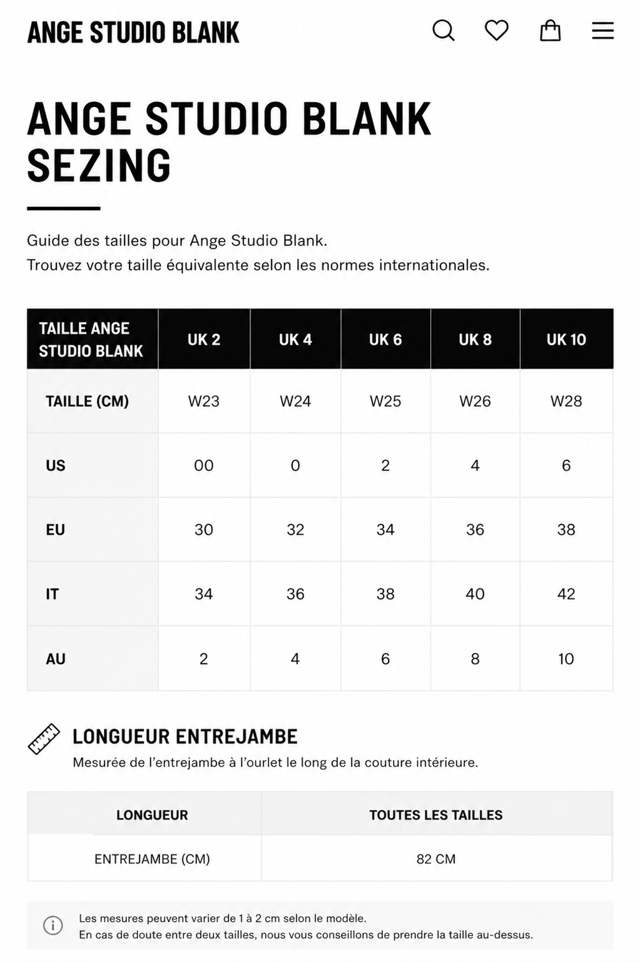Click the ruler icon beside Longueur Entrejambe
Viewport: 640px width, 962px height.
tap(44, 739)
